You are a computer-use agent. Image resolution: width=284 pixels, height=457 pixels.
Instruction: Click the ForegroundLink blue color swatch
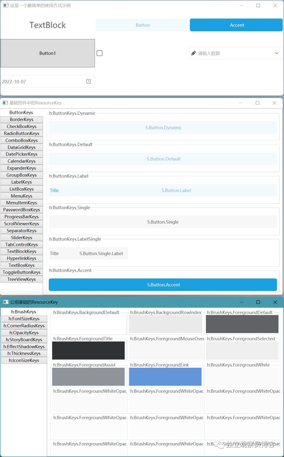165,377
